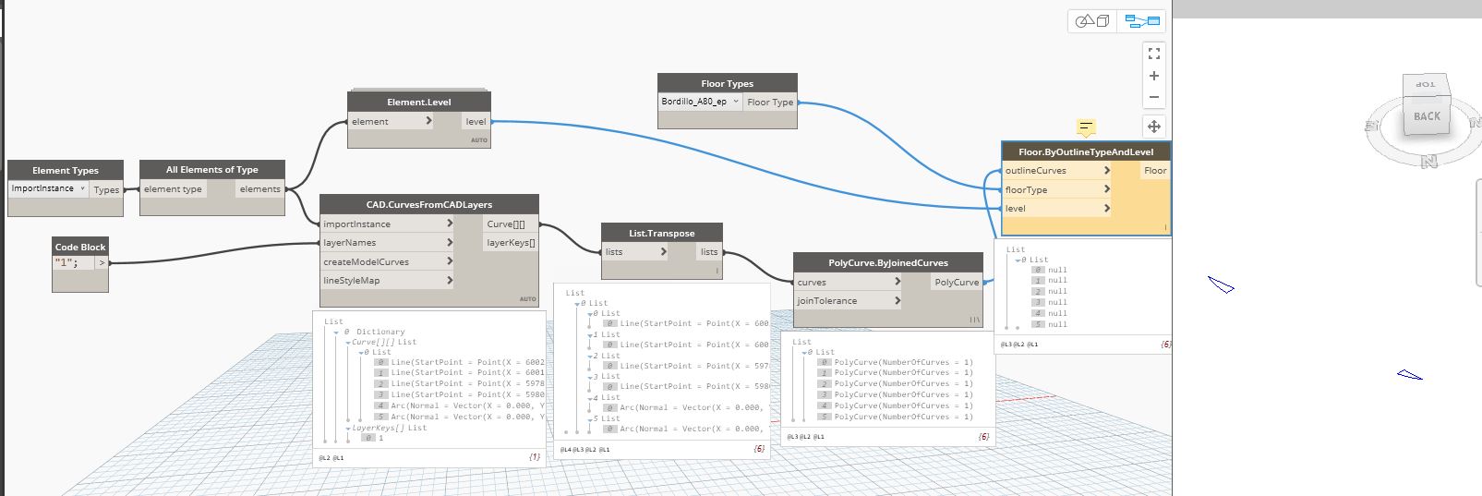Click the createModelCurves port level arrow
1482x496 pixels.
[x=450, y=261]
